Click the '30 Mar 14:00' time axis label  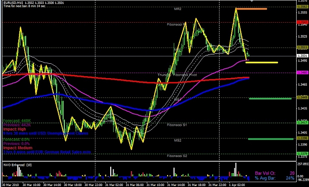point(52,185)
